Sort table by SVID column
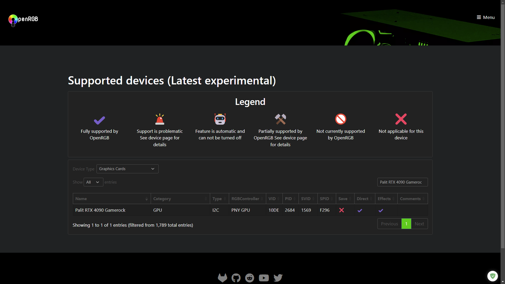 click(x=308, y=199)
